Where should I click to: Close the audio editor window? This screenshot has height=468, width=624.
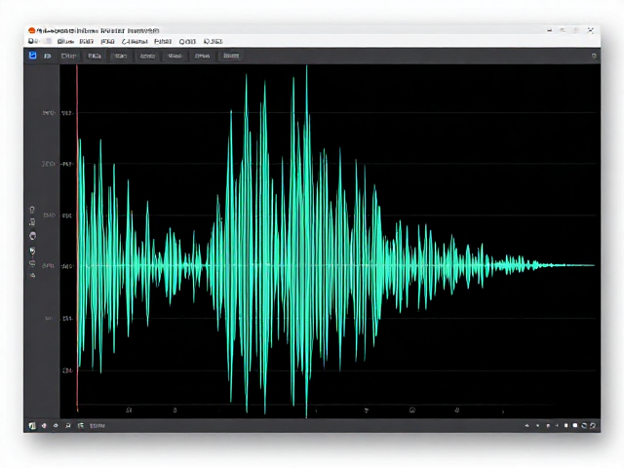click(x=591, y=30)
